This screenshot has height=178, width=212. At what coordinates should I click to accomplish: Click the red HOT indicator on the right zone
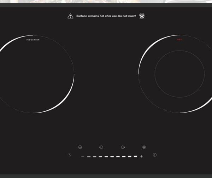(179, 40)
